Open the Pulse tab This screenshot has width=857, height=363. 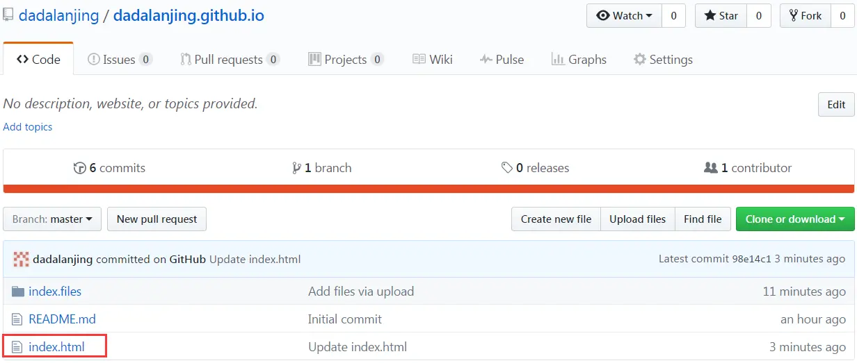click(x=502, y=60)
